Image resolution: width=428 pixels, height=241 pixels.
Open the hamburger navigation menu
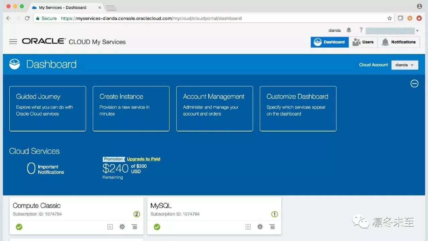[x=13, y=42]
